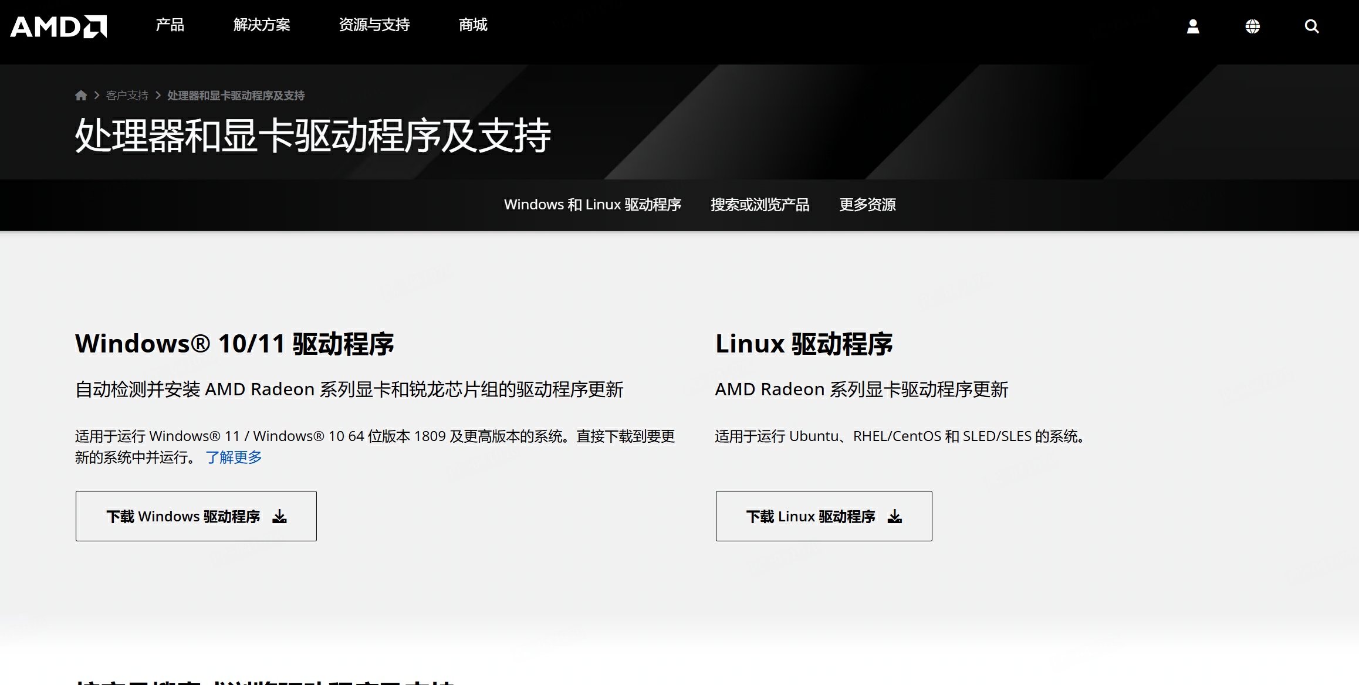Follow the 了解更多 link

[x=234, y=457]
